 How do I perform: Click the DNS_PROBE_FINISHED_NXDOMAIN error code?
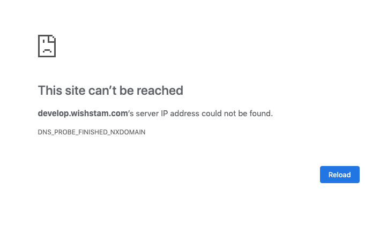coord(92,132)
